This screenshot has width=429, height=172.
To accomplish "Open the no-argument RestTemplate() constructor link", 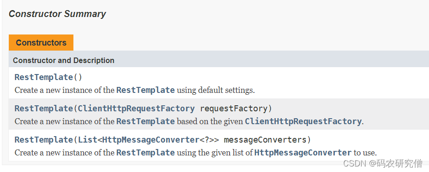I will [x=44, y=77].
